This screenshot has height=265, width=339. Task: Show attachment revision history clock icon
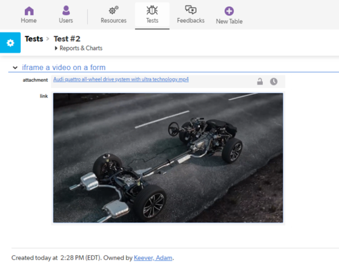[274, 81]
